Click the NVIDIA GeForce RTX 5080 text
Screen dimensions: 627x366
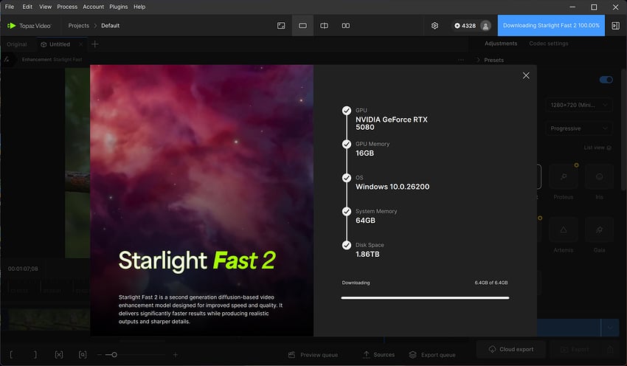point(392,123)
